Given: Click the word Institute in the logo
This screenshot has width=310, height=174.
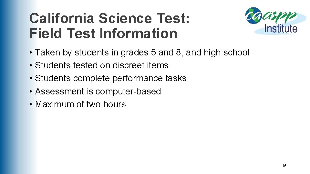Looking at the screenshot, I should 281,29.
